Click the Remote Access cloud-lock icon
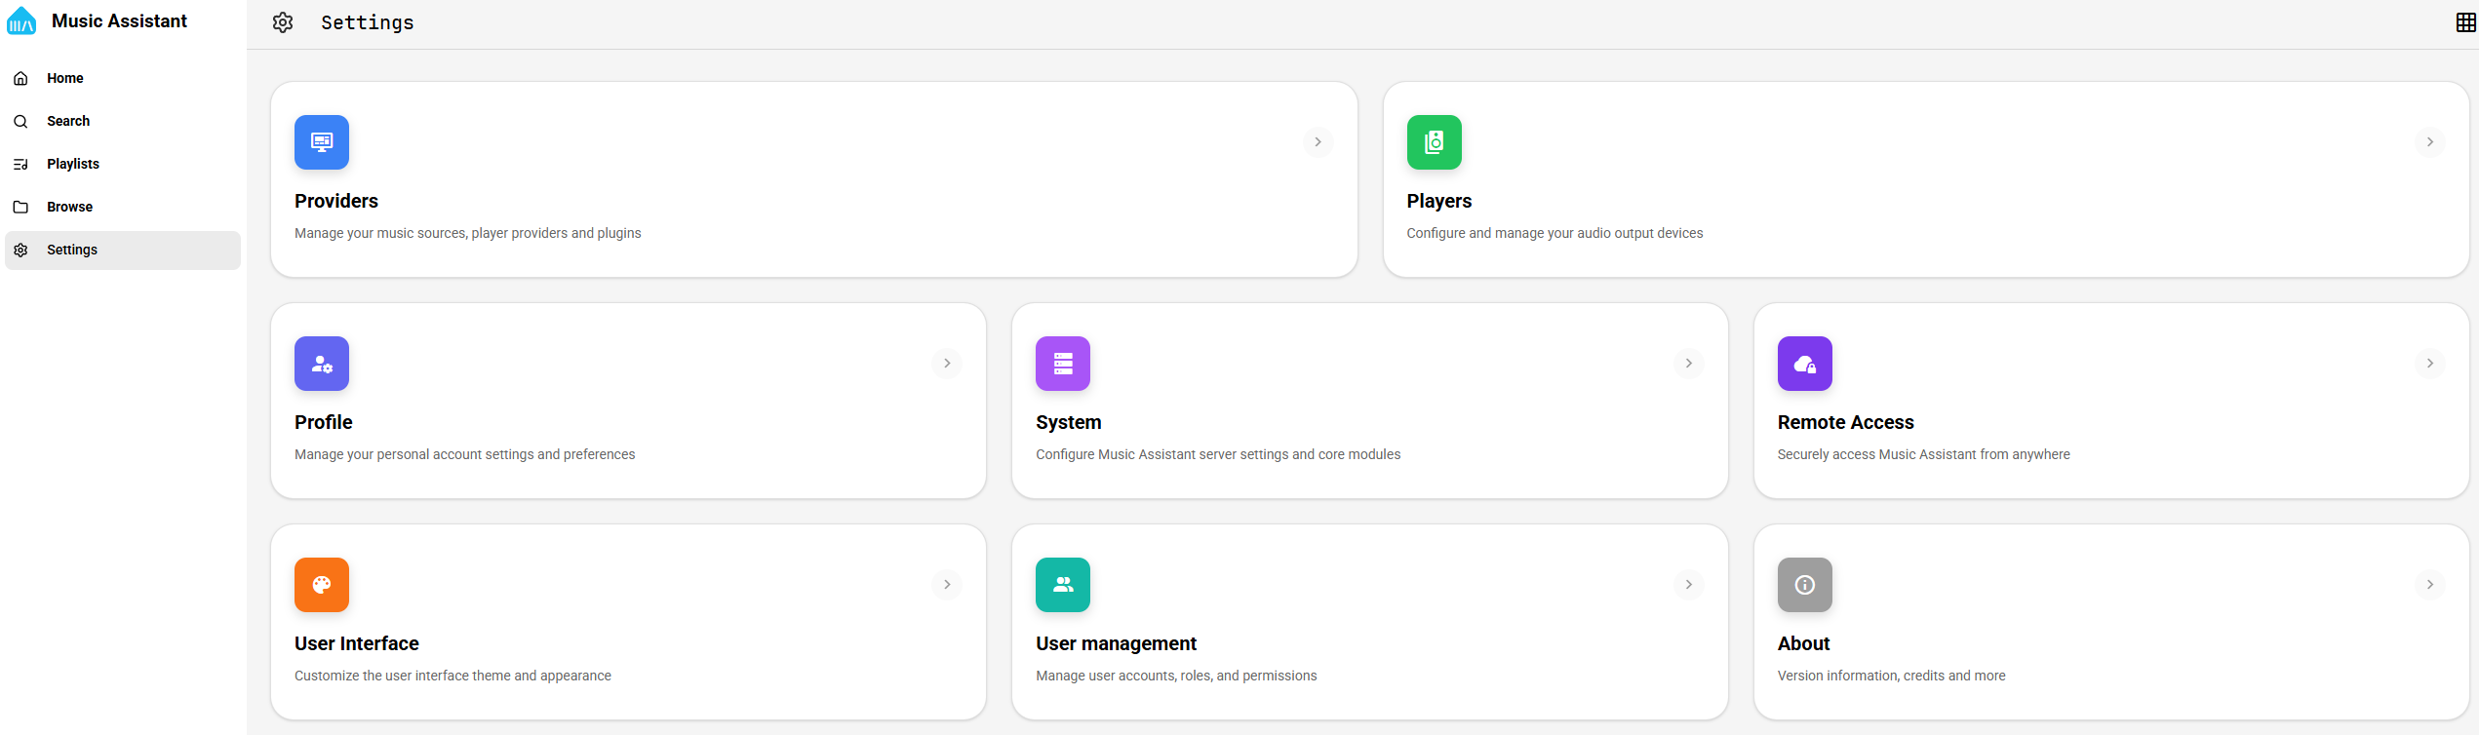The image size is (2479, 735). 1804,364
